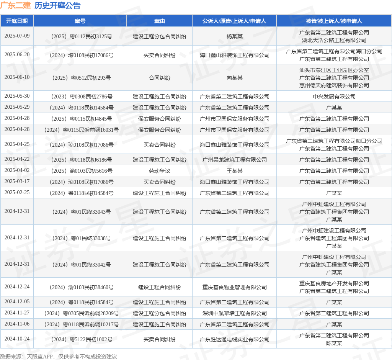Select date cell 2024-12-24
The image size is (392, 360).
point(17,287)
